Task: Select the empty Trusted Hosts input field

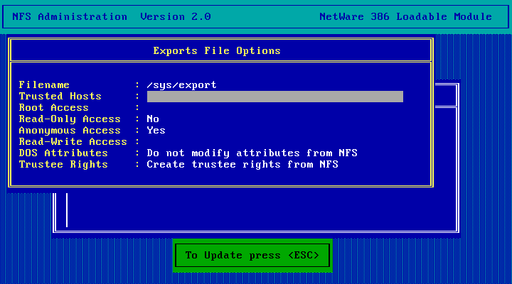Action: [275, 97]
